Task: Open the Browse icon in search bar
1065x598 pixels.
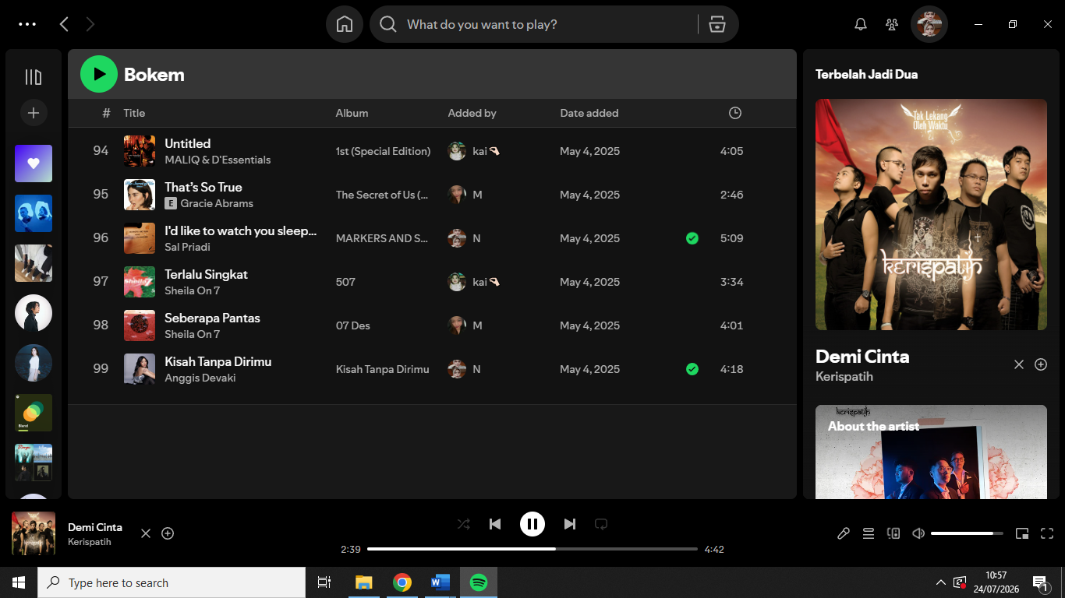Action: [x=717, y=24]
